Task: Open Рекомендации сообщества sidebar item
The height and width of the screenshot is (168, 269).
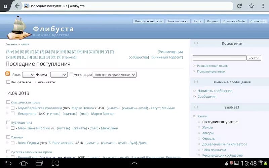Action: click(x=222, y=155)
